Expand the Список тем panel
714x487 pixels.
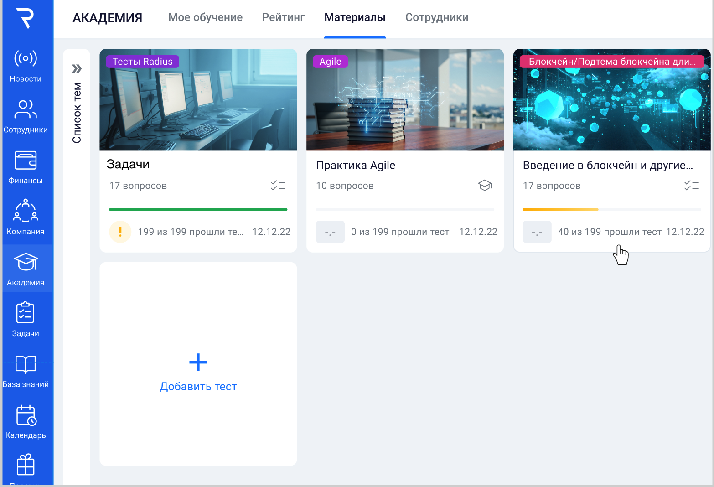click(x=77, y=69)
